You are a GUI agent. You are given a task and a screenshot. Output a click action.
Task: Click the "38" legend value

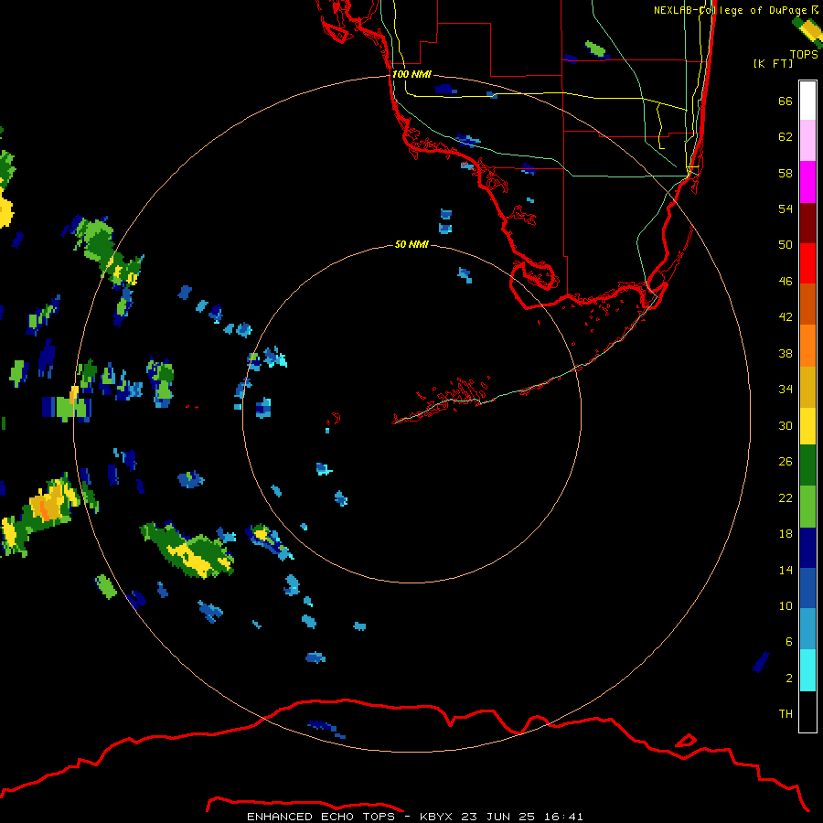tap(786, 353)
